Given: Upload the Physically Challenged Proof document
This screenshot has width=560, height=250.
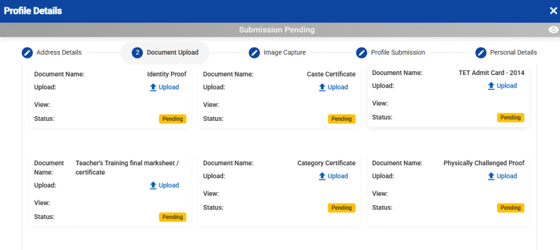Looking at the screenshot, I should coord(506,176).
